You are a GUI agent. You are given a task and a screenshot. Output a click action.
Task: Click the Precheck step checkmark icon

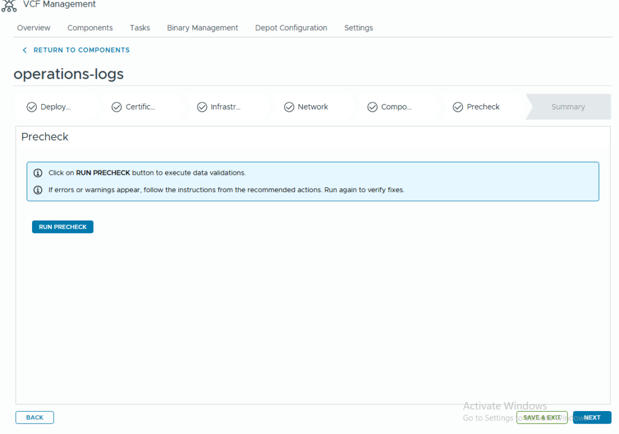point(458,107)
